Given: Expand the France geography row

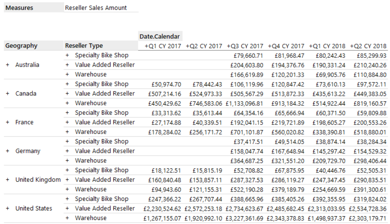Looking at the screenshot, I should point(7,122).
